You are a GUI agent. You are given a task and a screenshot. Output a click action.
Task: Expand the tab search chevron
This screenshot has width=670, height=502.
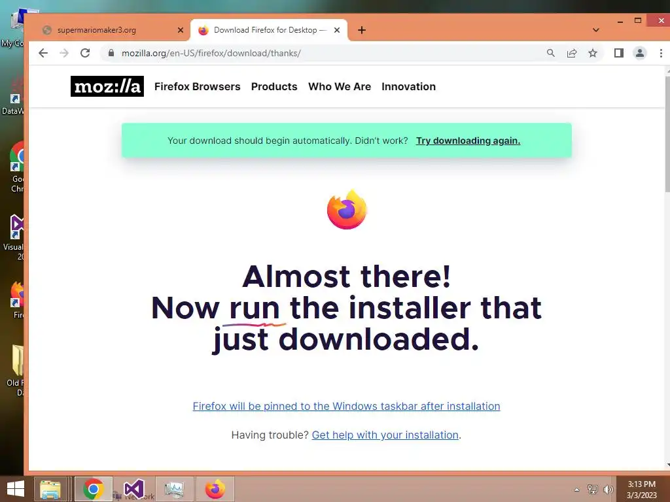pyautogui.click(x=596, y=30)
